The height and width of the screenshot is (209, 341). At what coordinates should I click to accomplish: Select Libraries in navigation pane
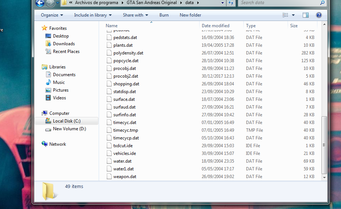point(57,67)
